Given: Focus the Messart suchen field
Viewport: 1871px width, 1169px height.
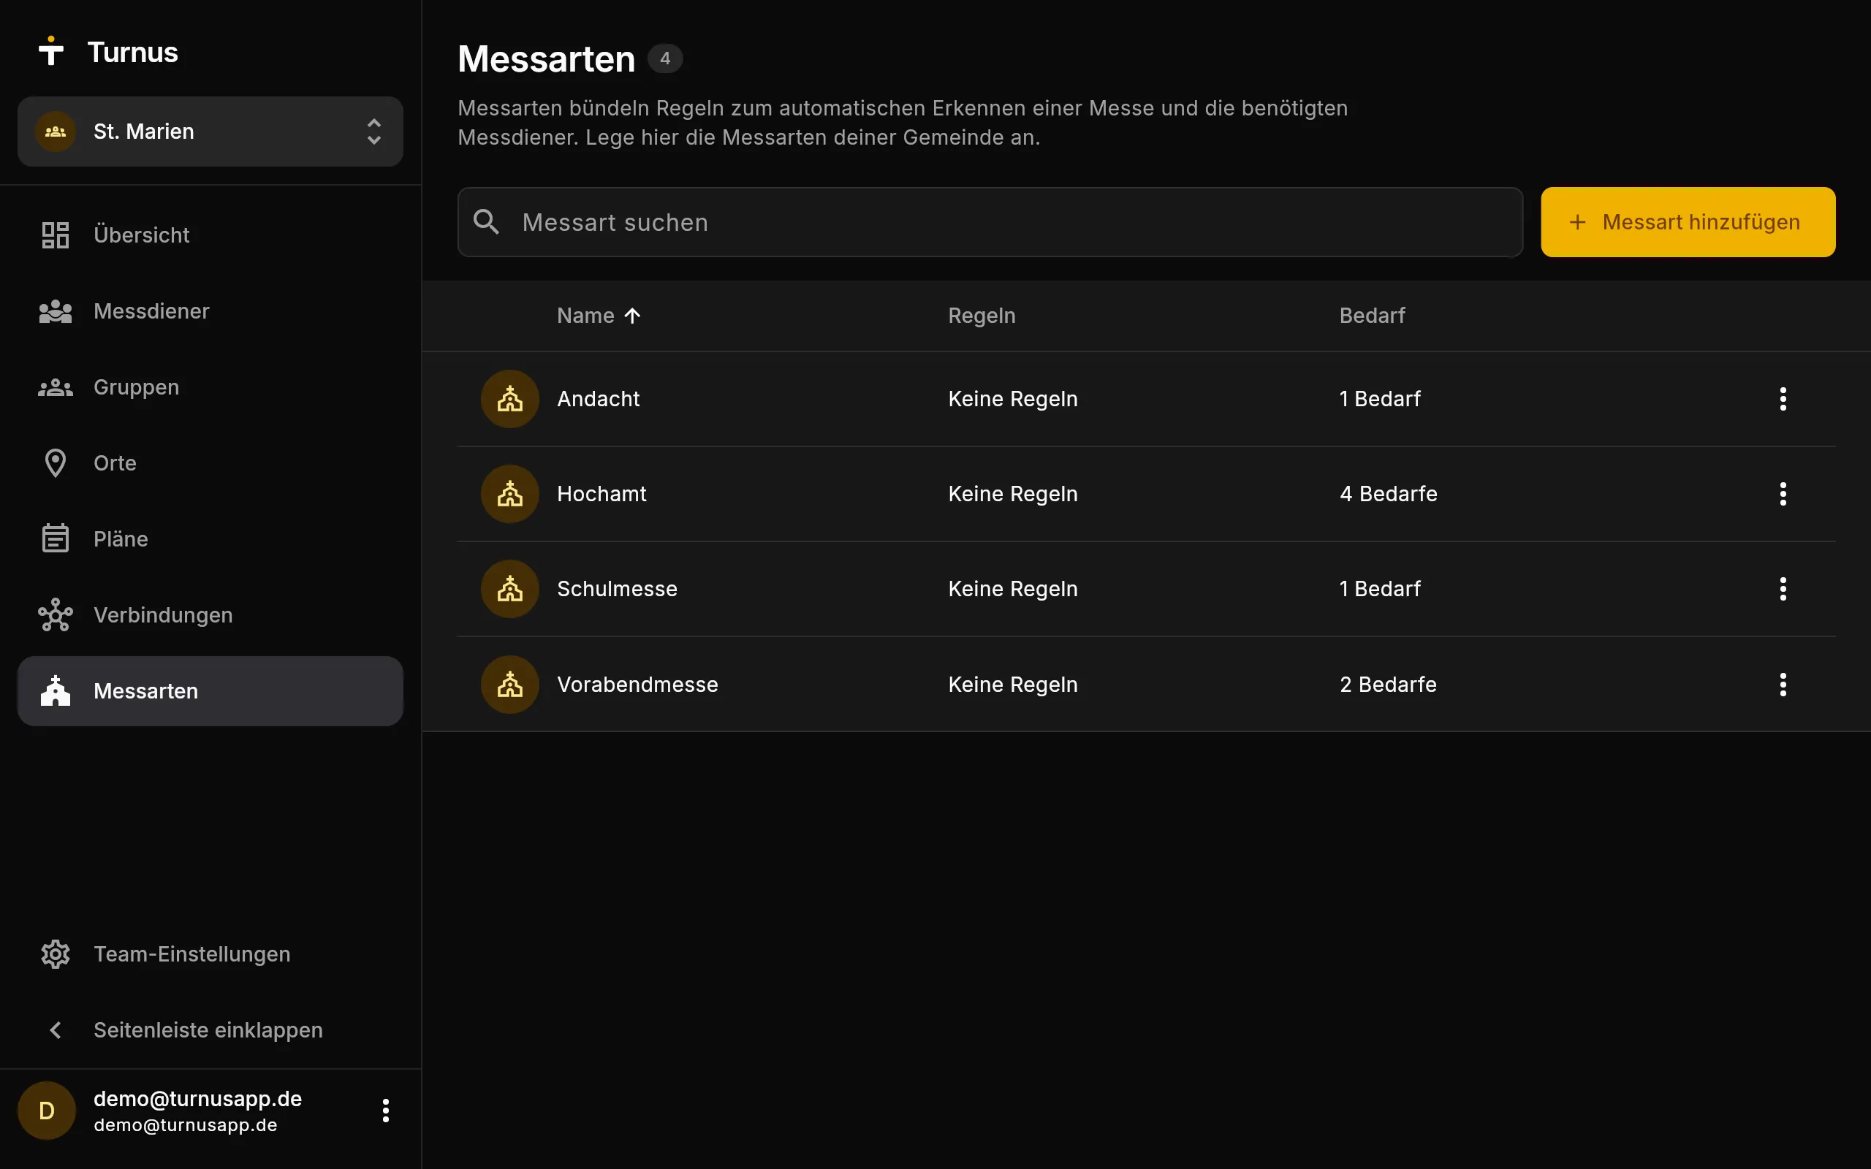Looking at the screenshot, I should click(990, 222).
